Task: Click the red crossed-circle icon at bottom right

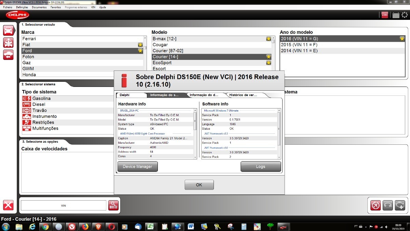Action: pyautogui.click(x=376, y=205)
